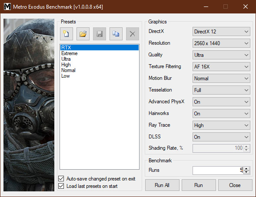
Task: Open the Resolution dropdown showing 2560 x 1440
Action: [221, 43]
